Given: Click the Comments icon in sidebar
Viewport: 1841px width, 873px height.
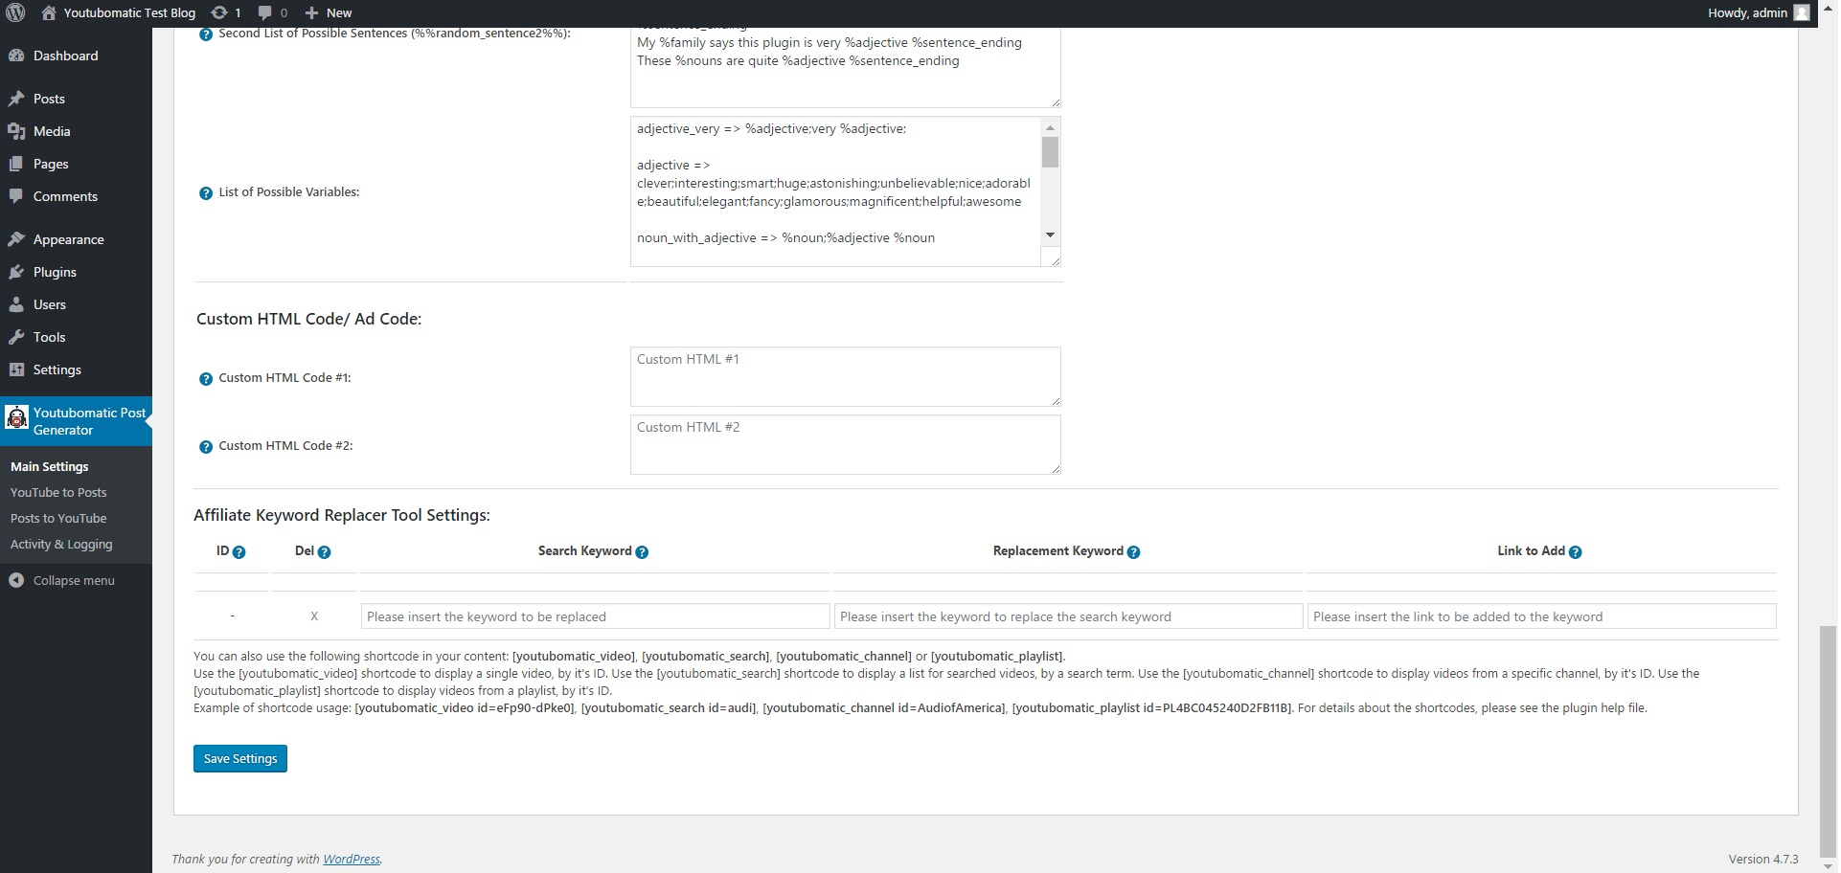Looking at the screenshot, I should click(16, 196).
